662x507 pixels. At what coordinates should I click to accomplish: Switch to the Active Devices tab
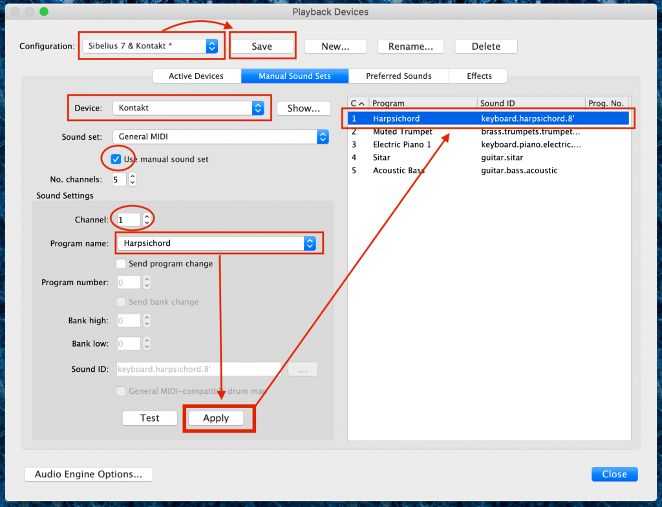tap(196, 76)
